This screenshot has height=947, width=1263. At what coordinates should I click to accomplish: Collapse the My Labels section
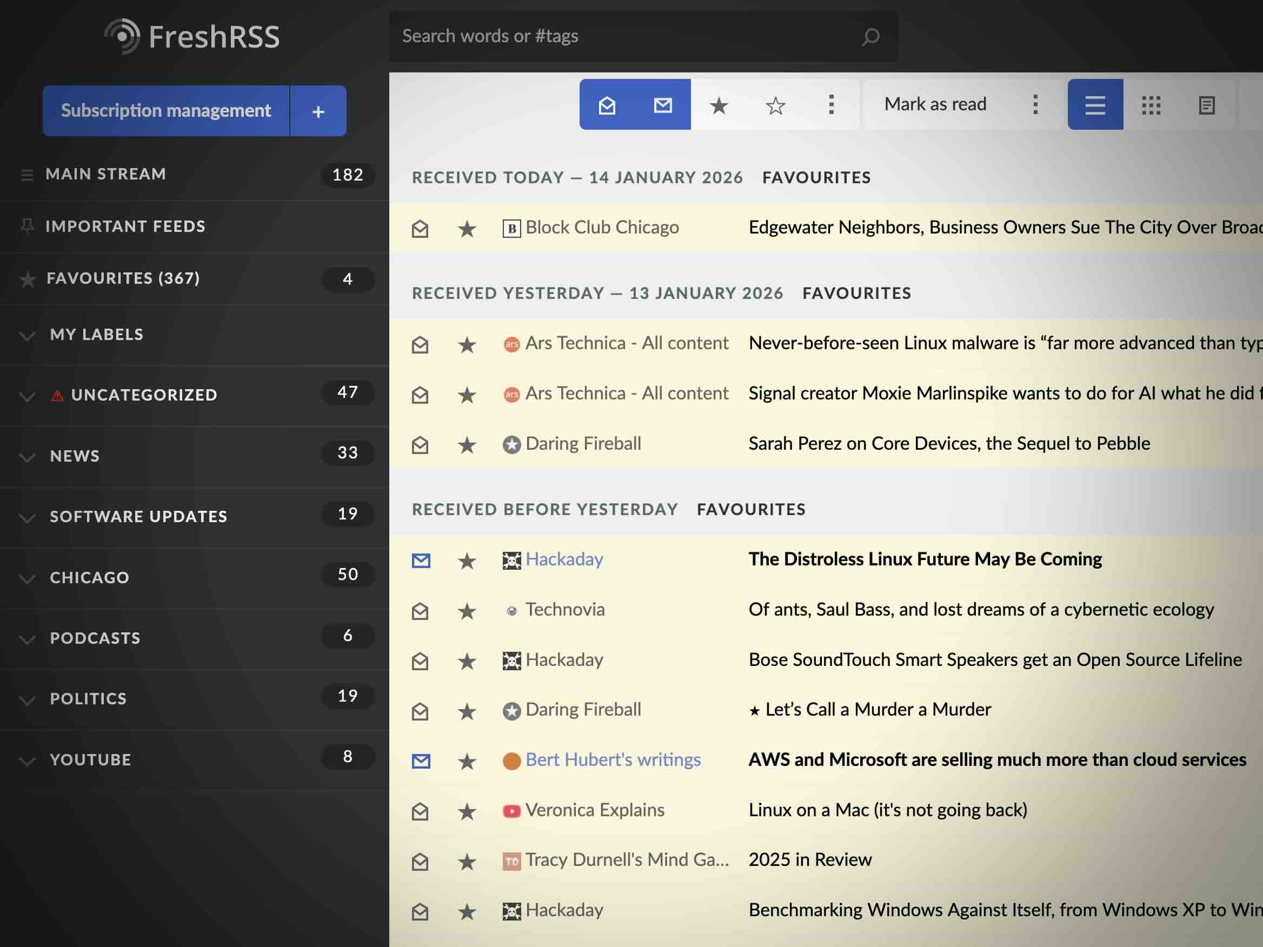[x=28, y=336]
